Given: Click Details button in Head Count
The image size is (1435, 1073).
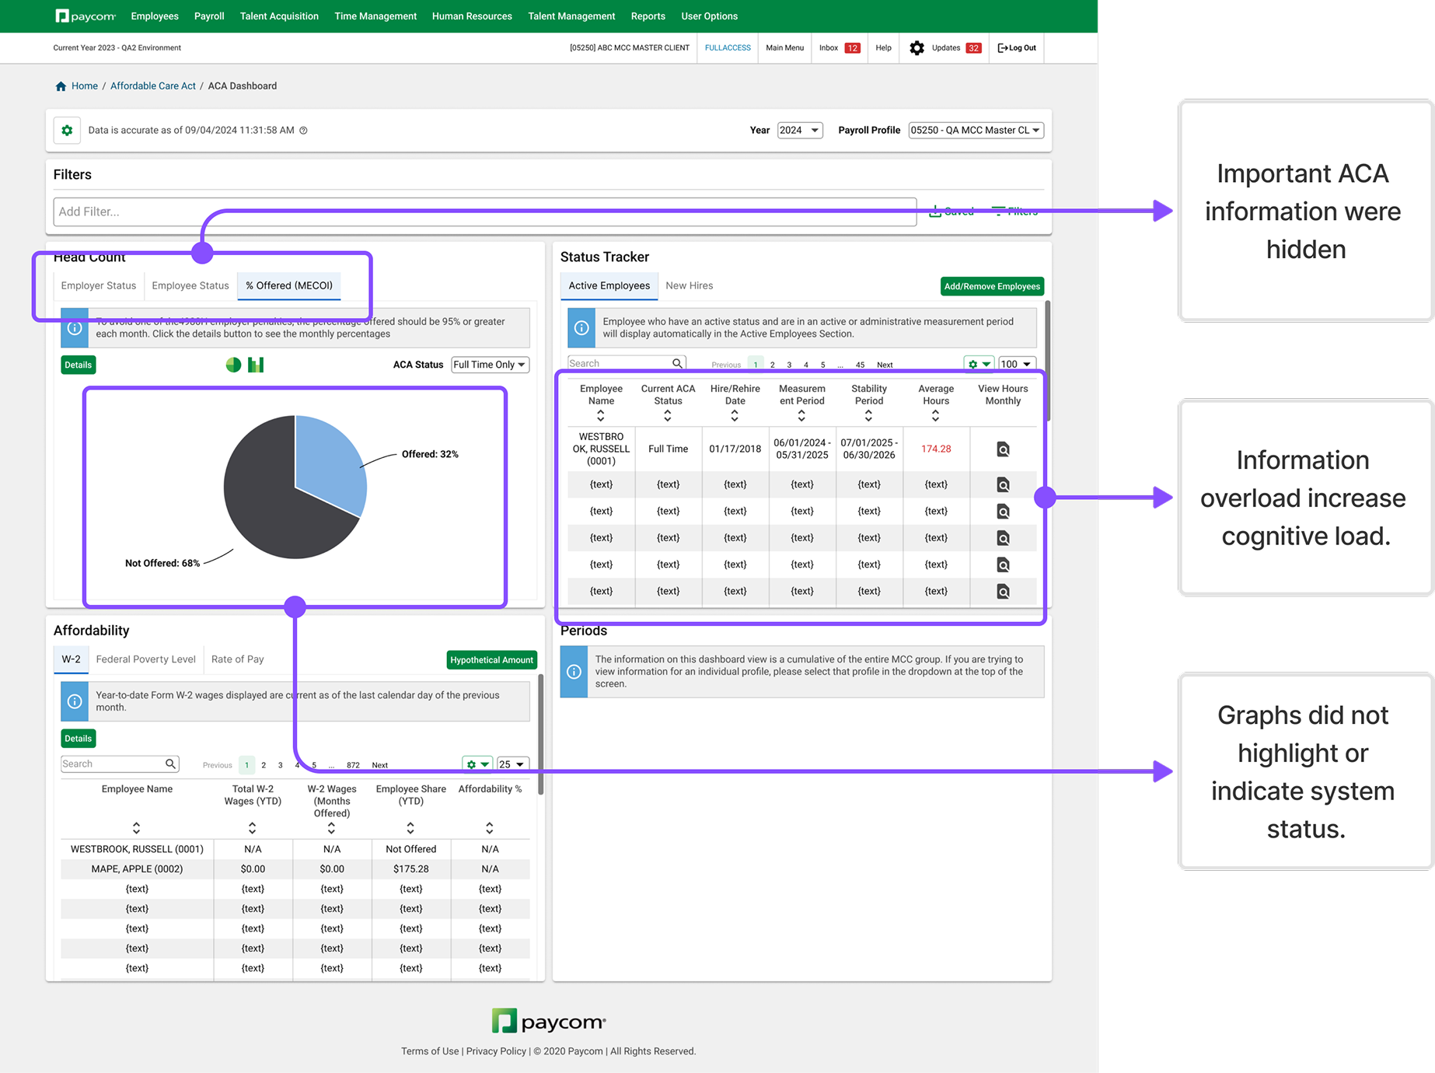Looking at the screenshot, I should click(78, 365).
